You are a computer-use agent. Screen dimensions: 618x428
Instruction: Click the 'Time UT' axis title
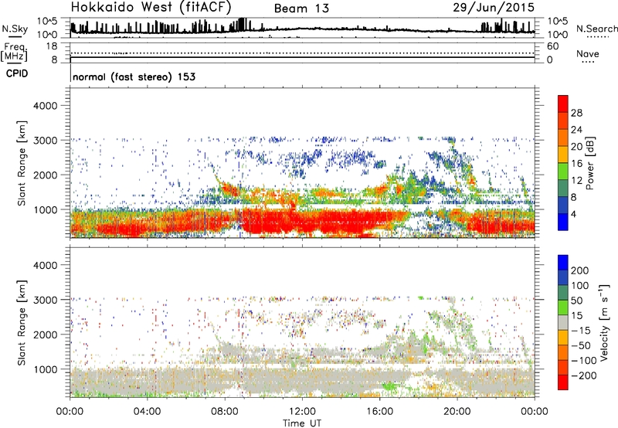click(302, 423)
